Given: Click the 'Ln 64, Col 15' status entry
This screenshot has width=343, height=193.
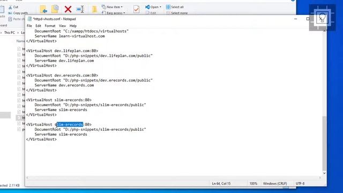Looking at the screenshot, I should tap(221, 183).
